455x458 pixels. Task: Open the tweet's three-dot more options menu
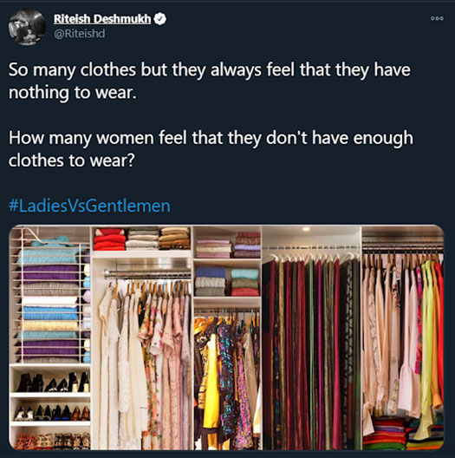(437, 18)
